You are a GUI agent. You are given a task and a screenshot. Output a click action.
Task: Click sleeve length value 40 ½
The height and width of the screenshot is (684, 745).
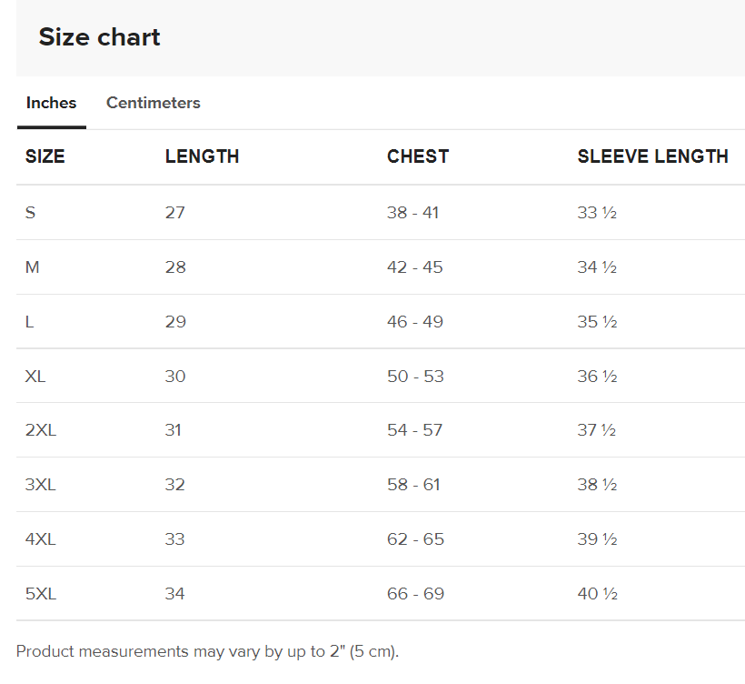[x=597, y=594]
